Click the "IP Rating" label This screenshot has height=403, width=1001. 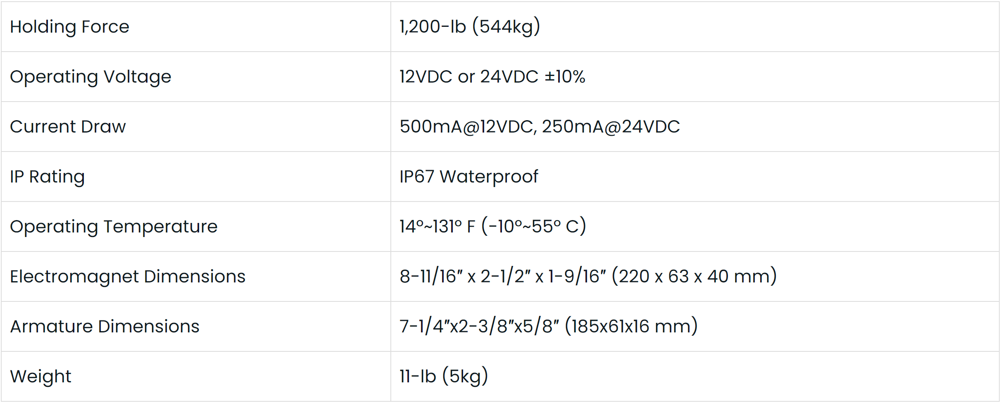47,177
